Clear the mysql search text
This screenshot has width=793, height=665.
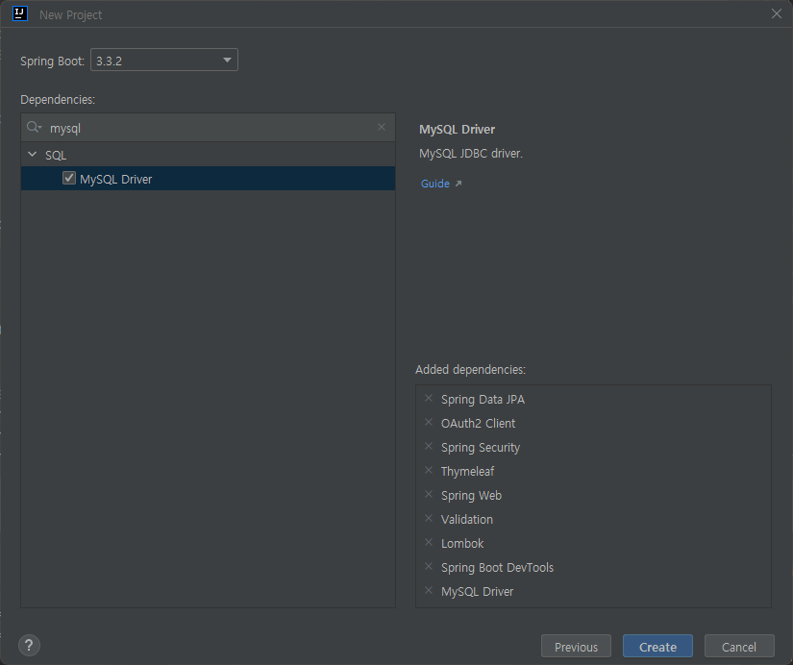382,128
